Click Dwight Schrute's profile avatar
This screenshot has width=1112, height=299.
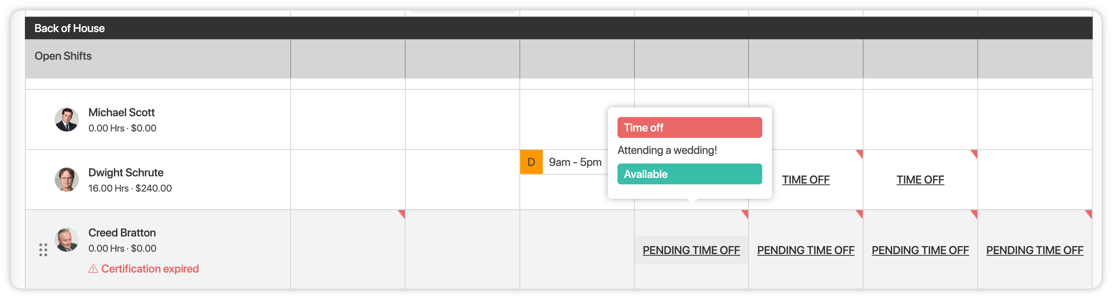point(66,180)
